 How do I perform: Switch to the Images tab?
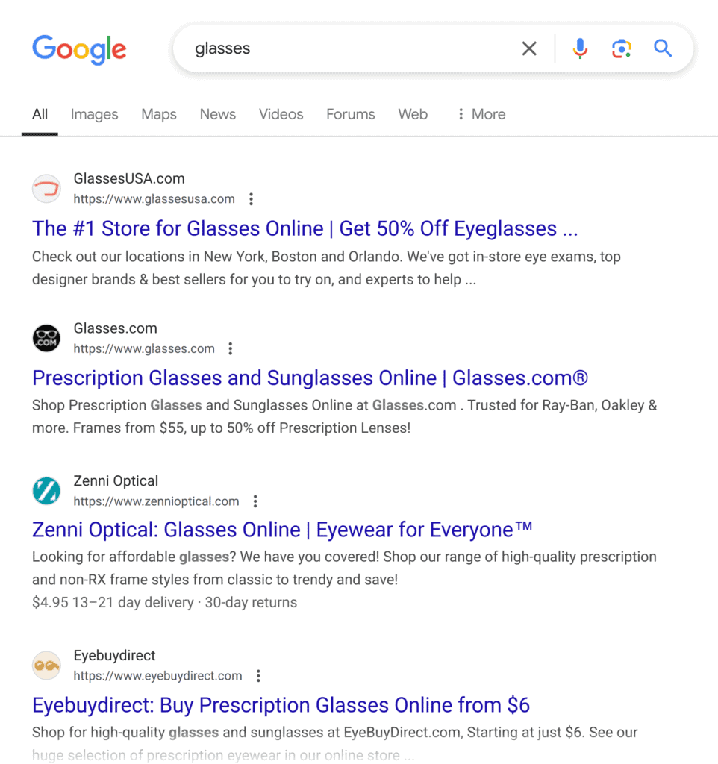tap(94, 114)
